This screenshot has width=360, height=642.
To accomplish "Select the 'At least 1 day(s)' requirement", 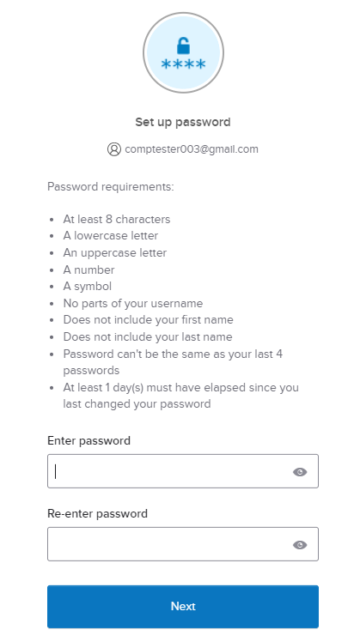I will 180,396.
